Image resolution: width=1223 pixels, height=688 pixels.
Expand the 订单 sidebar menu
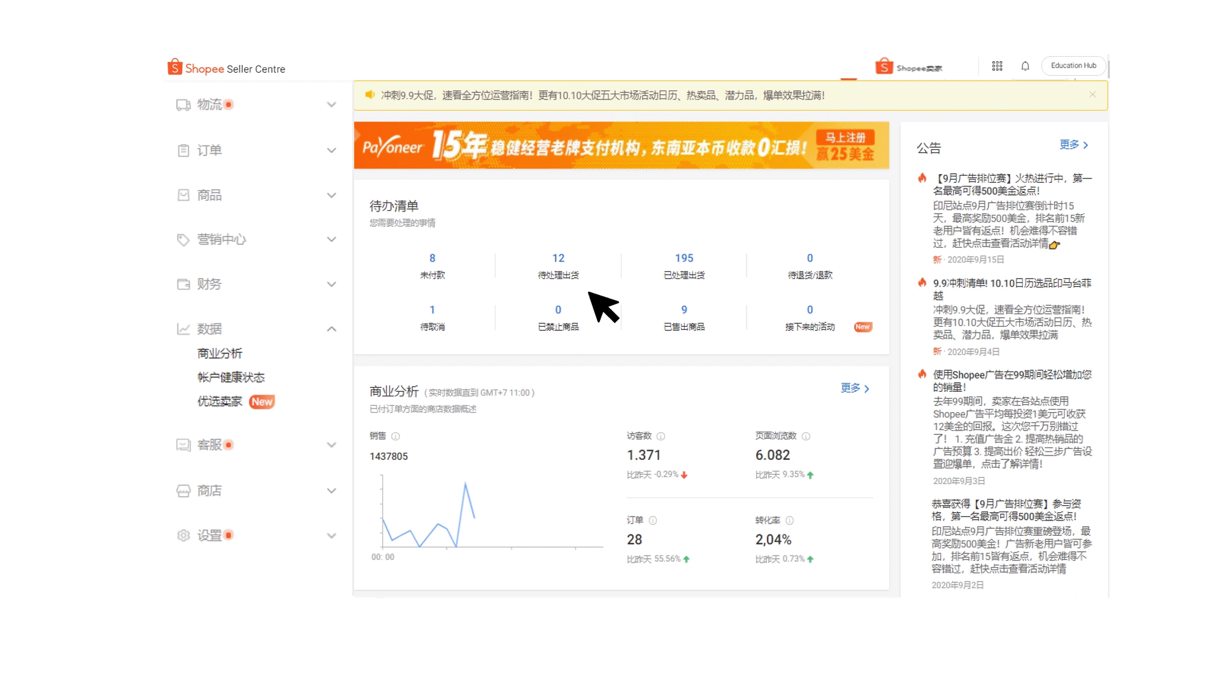pyautogui.click(x=332, y=150)
